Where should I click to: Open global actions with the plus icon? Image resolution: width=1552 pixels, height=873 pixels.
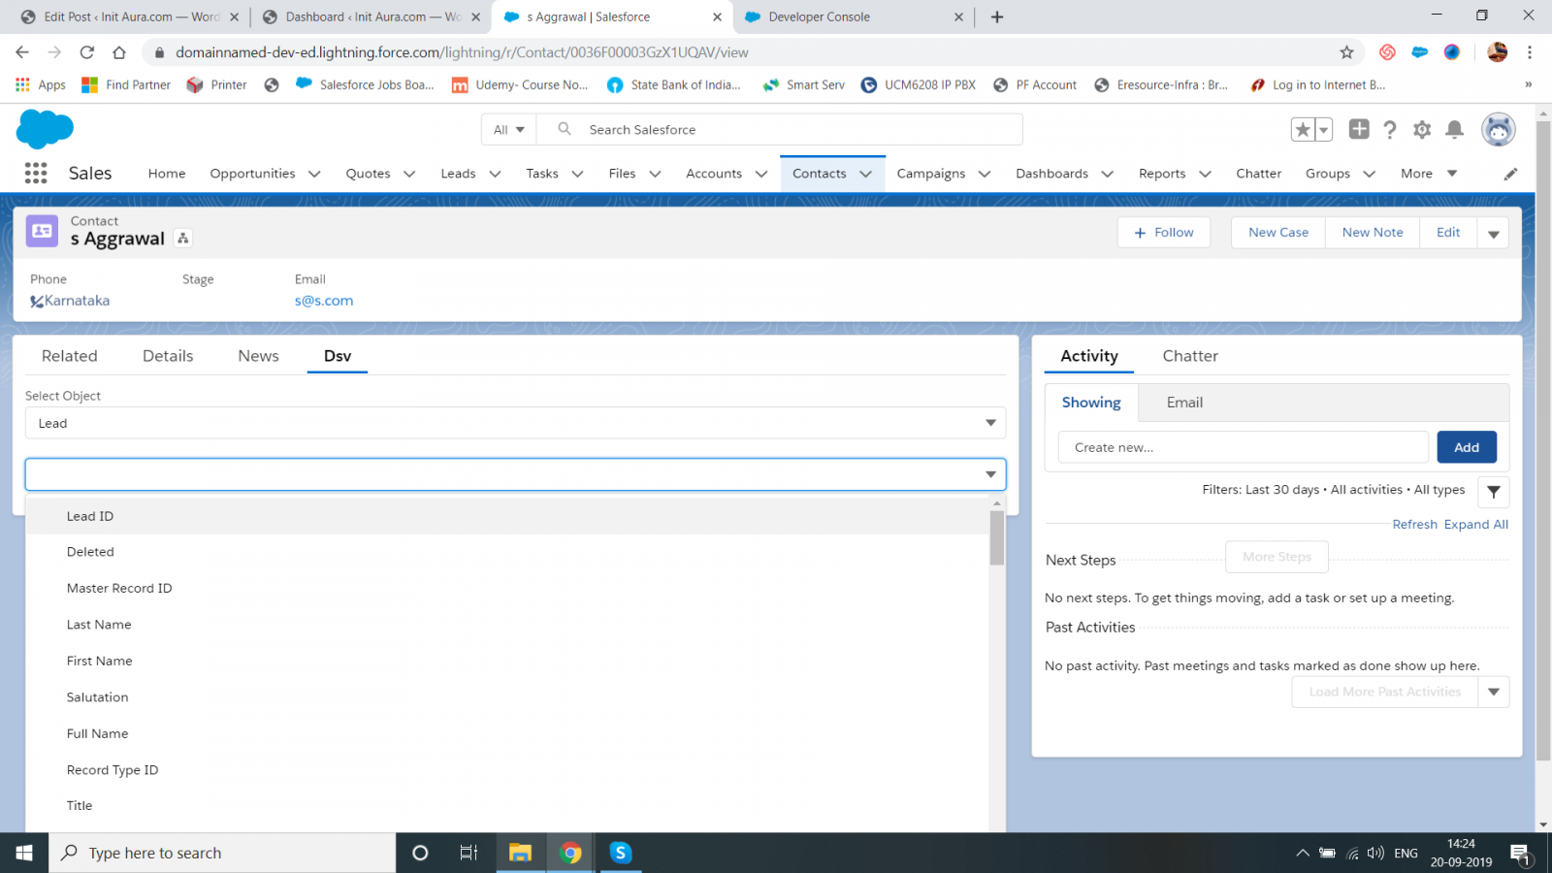(x=1359, y=129)
